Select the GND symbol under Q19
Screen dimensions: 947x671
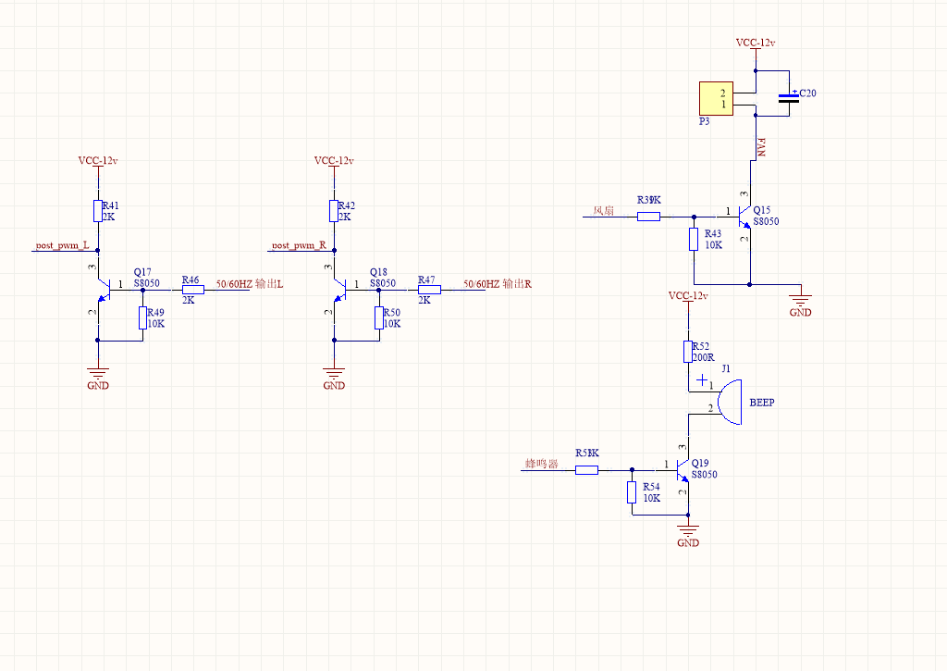(687, 531)
